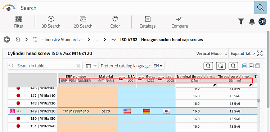Click the catalog root breadcrumb icon
Image resolution: width=270 pixels, height=132 pixels.
(18, 40)
